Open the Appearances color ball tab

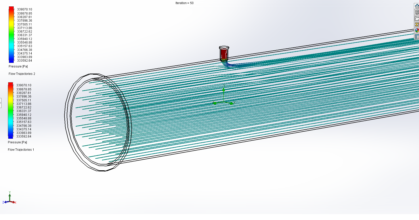pos(417,31)
